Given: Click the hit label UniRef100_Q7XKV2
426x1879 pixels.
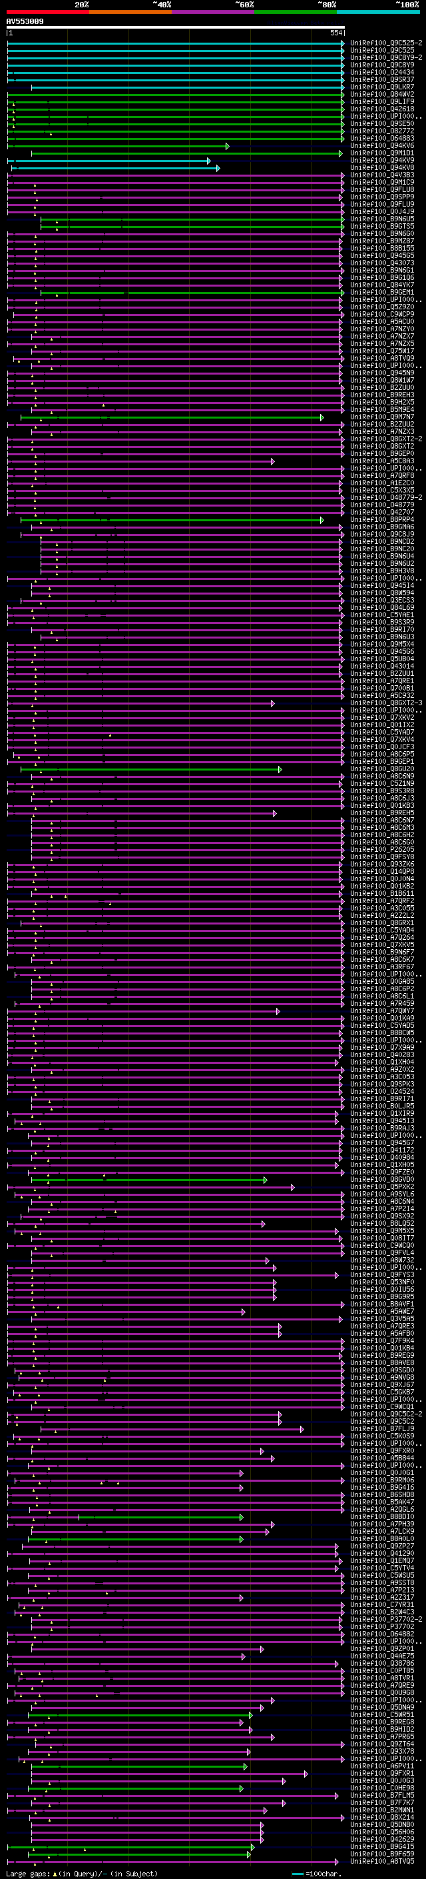Looking at the screenshot, I should (x=382, y=717).
